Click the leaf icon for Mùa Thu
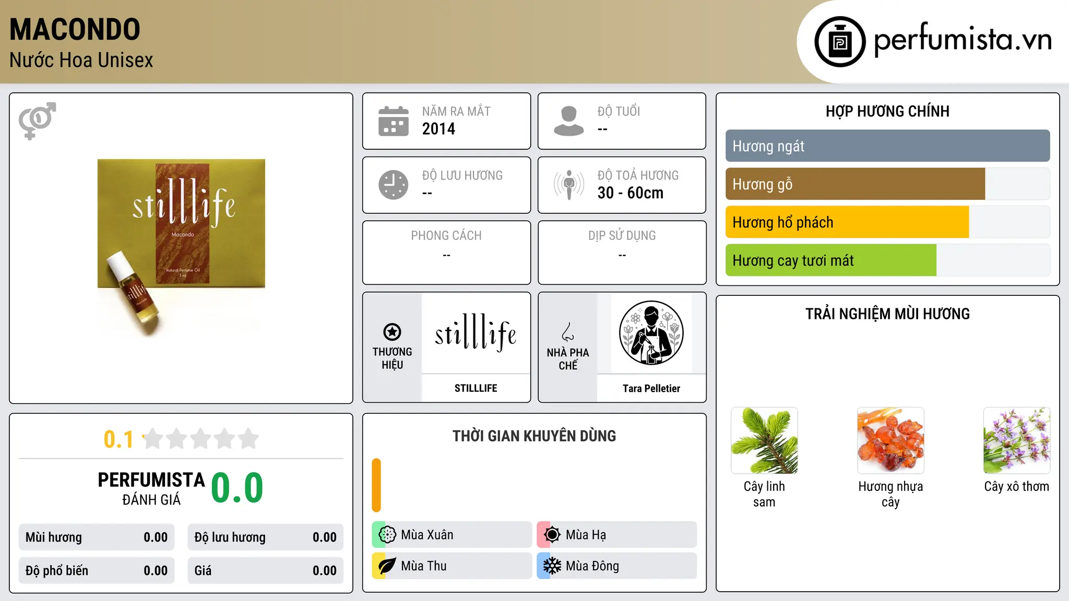 click(x=387, y=566)
